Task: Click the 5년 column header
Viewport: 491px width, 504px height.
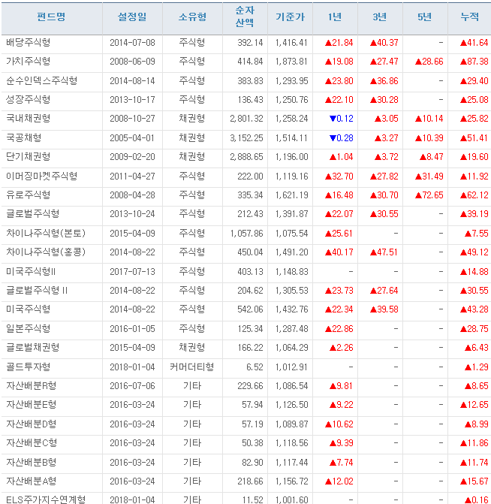Action: tap(425, 17)
